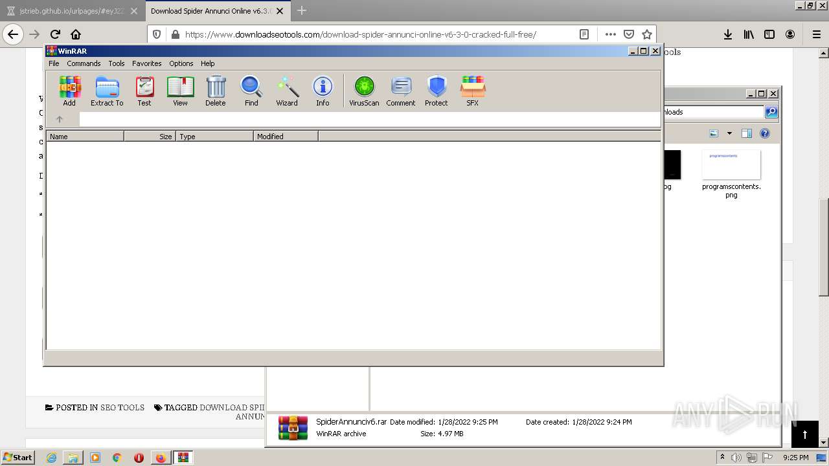Open page actions three-dot menu

610,34
